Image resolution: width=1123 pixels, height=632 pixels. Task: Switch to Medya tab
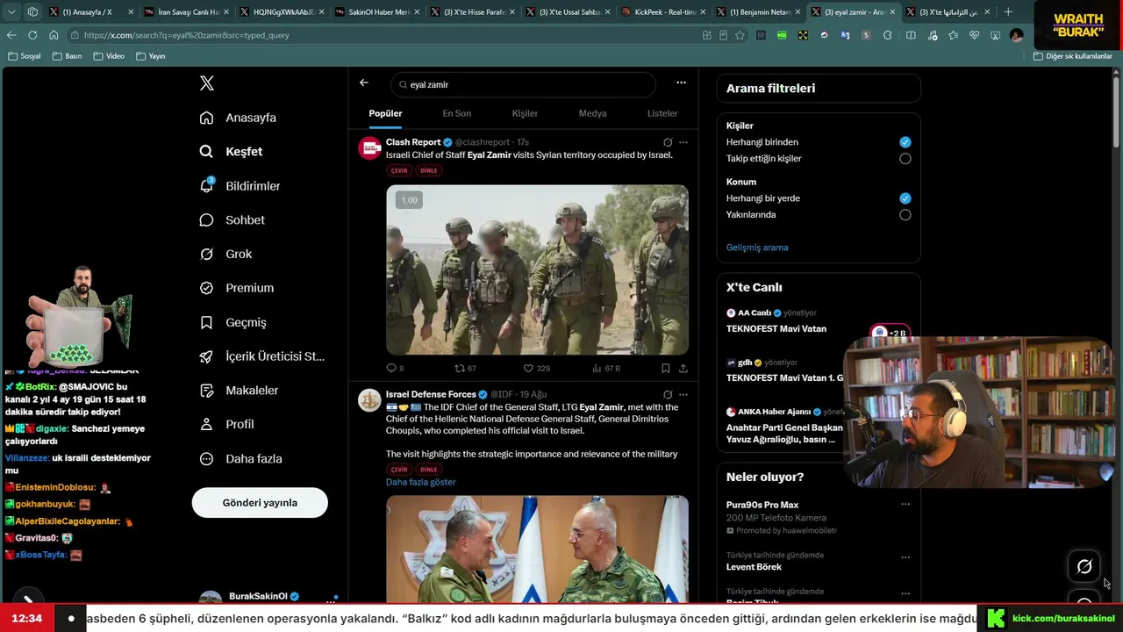[x=593, y=113]
